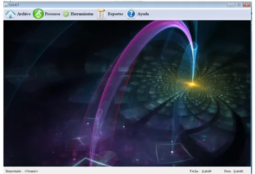
Task: Open the Herramientas menu label
Action: pos(82,14)
